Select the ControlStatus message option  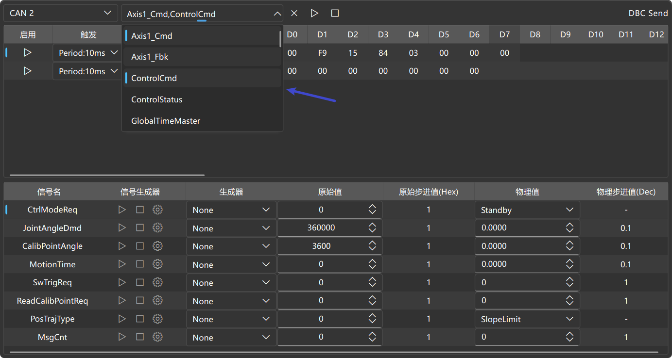click(202, 99)
